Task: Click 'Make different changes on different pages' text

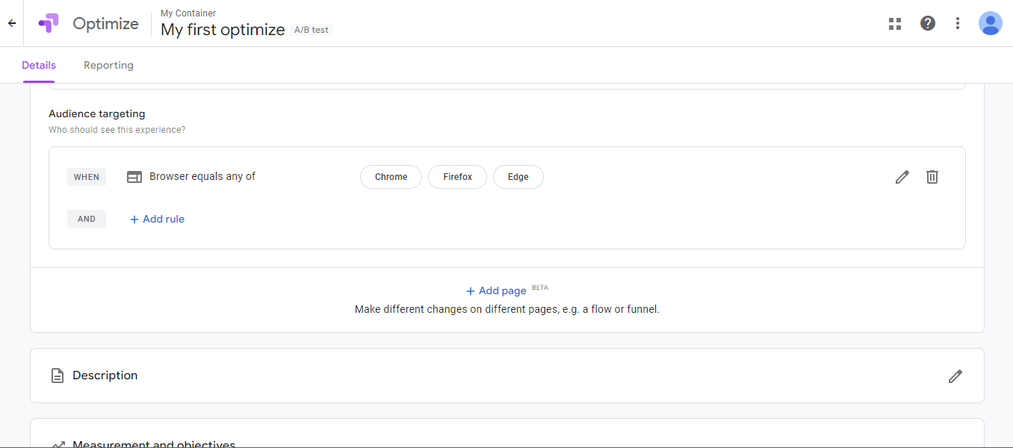Action: click(507, 309)
